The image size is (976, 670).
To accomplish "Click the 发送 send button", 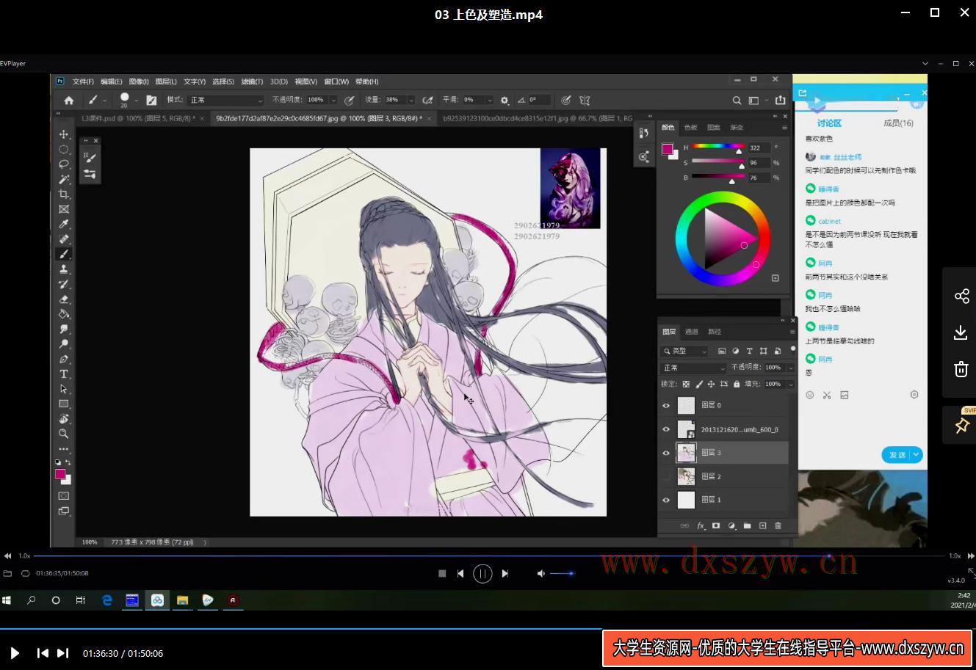I will pyautogui.click(x=897, y=455).
